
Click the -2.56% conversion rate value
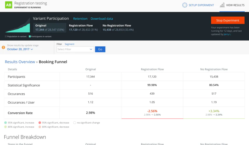pyautogui.click(x=152, y=111)
